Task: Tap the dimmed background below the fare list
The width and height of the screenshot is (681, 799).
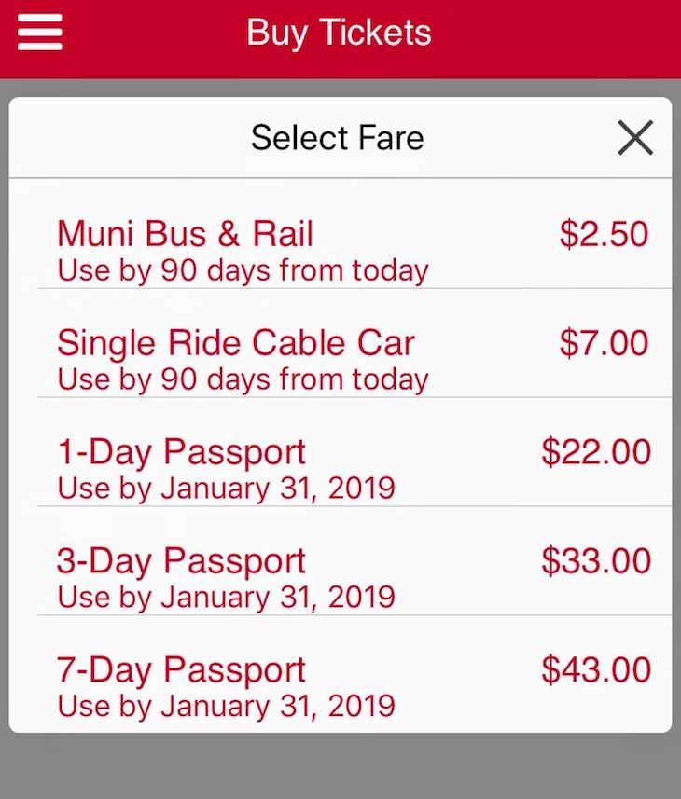Action: pos(340,766)
